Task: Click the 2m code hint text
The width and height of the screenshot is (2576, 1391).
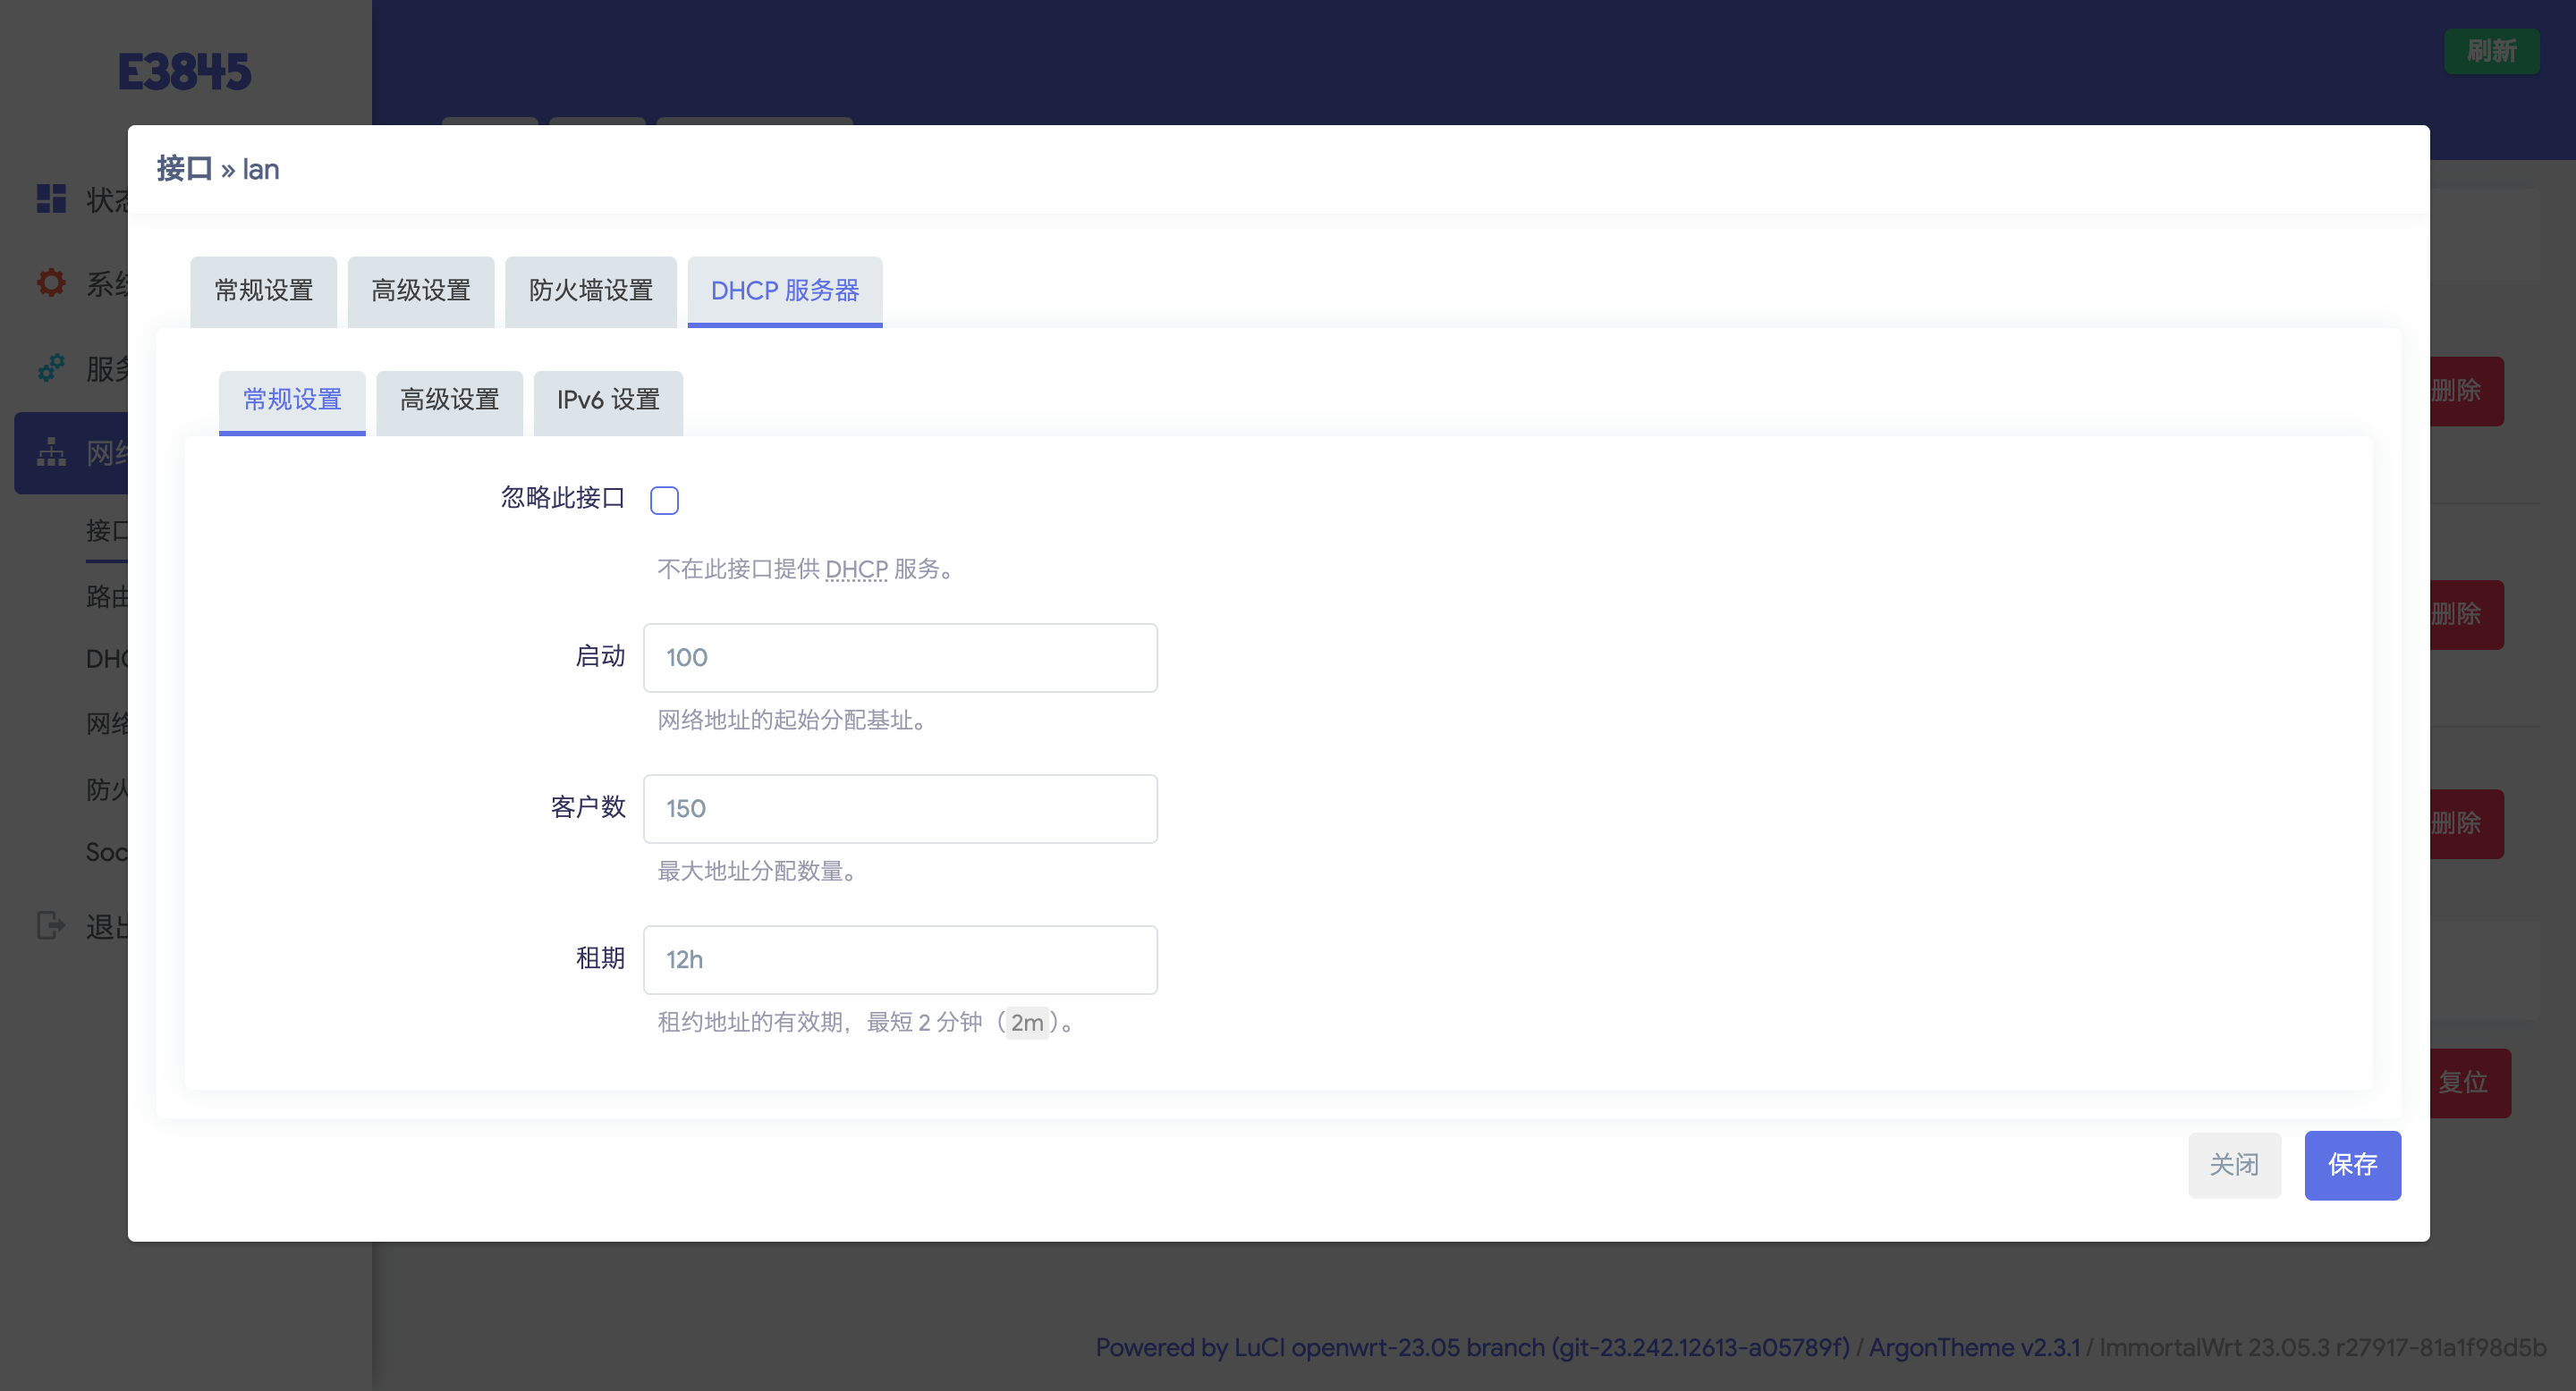Action: click(1027, 1023)
